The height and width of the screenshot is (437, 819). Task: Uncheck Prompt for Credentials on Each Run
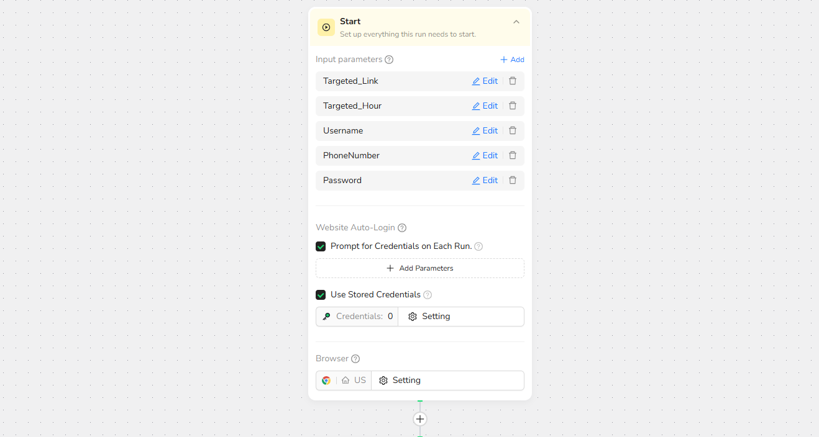pos(321,246)
